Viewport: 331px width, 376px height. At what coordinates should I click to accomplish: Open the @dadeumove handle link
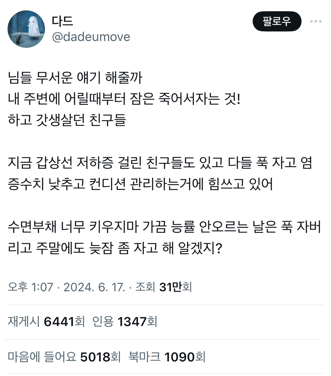(x=91, y=37)
